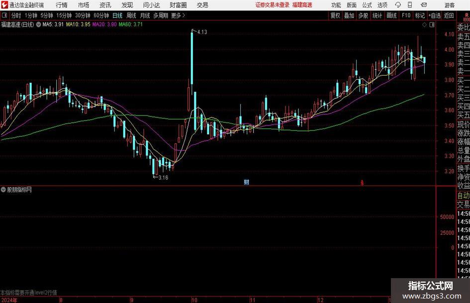Open the 资讯 menu
470x303 pixels.
(x=105, y=5)
